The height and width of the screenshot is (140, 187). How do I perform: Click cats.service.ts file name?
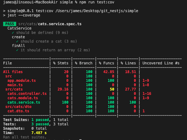(x=24, y=102)
